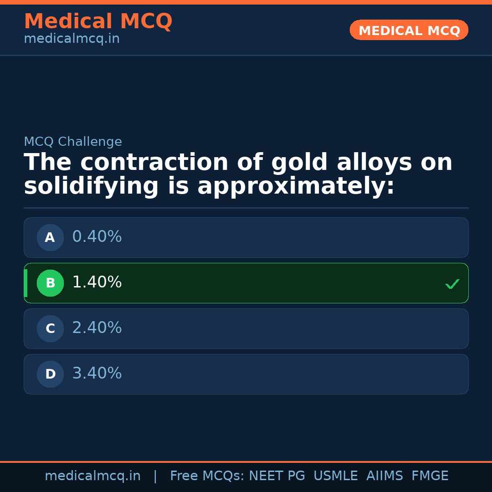The image size is (492, 492).
Task: Visit medicalmcq.in link under the header title
Action: (x=72, y=39)
